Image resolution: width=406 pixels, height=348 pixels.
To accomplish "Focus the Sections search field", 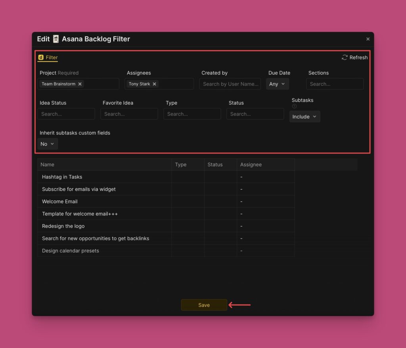I will 335,84.
